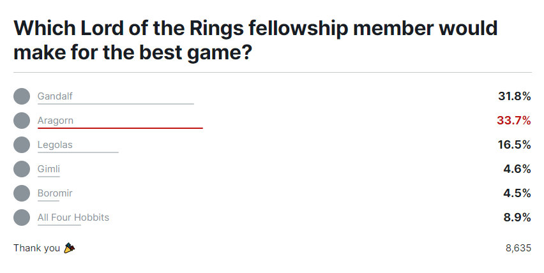This screenshot has height=273, width=544.
Task: Click the Legolas option label
Action: pyautogui.click(x=55, y=145)
